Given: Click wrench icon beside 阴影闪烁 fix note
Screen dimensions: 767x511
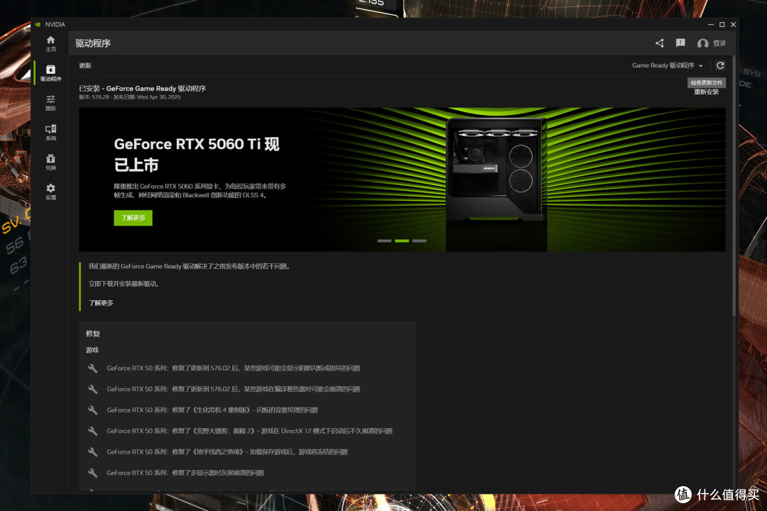Looking at the screenshot, I should pyautogui.click(x=92, y=368).
